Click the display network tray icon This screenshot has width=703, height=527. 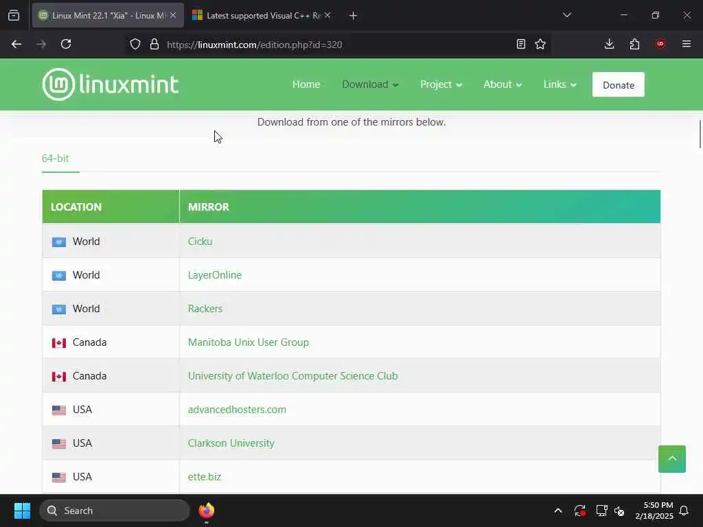point(601,511)
